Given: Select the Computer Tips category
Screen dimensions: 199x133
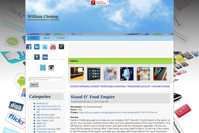Looking at the screenshot, I should 44,132.
